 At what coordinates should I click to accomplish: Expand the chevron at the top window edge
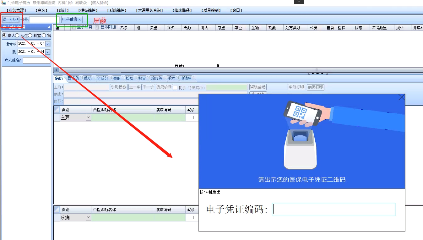coord(299,2)
